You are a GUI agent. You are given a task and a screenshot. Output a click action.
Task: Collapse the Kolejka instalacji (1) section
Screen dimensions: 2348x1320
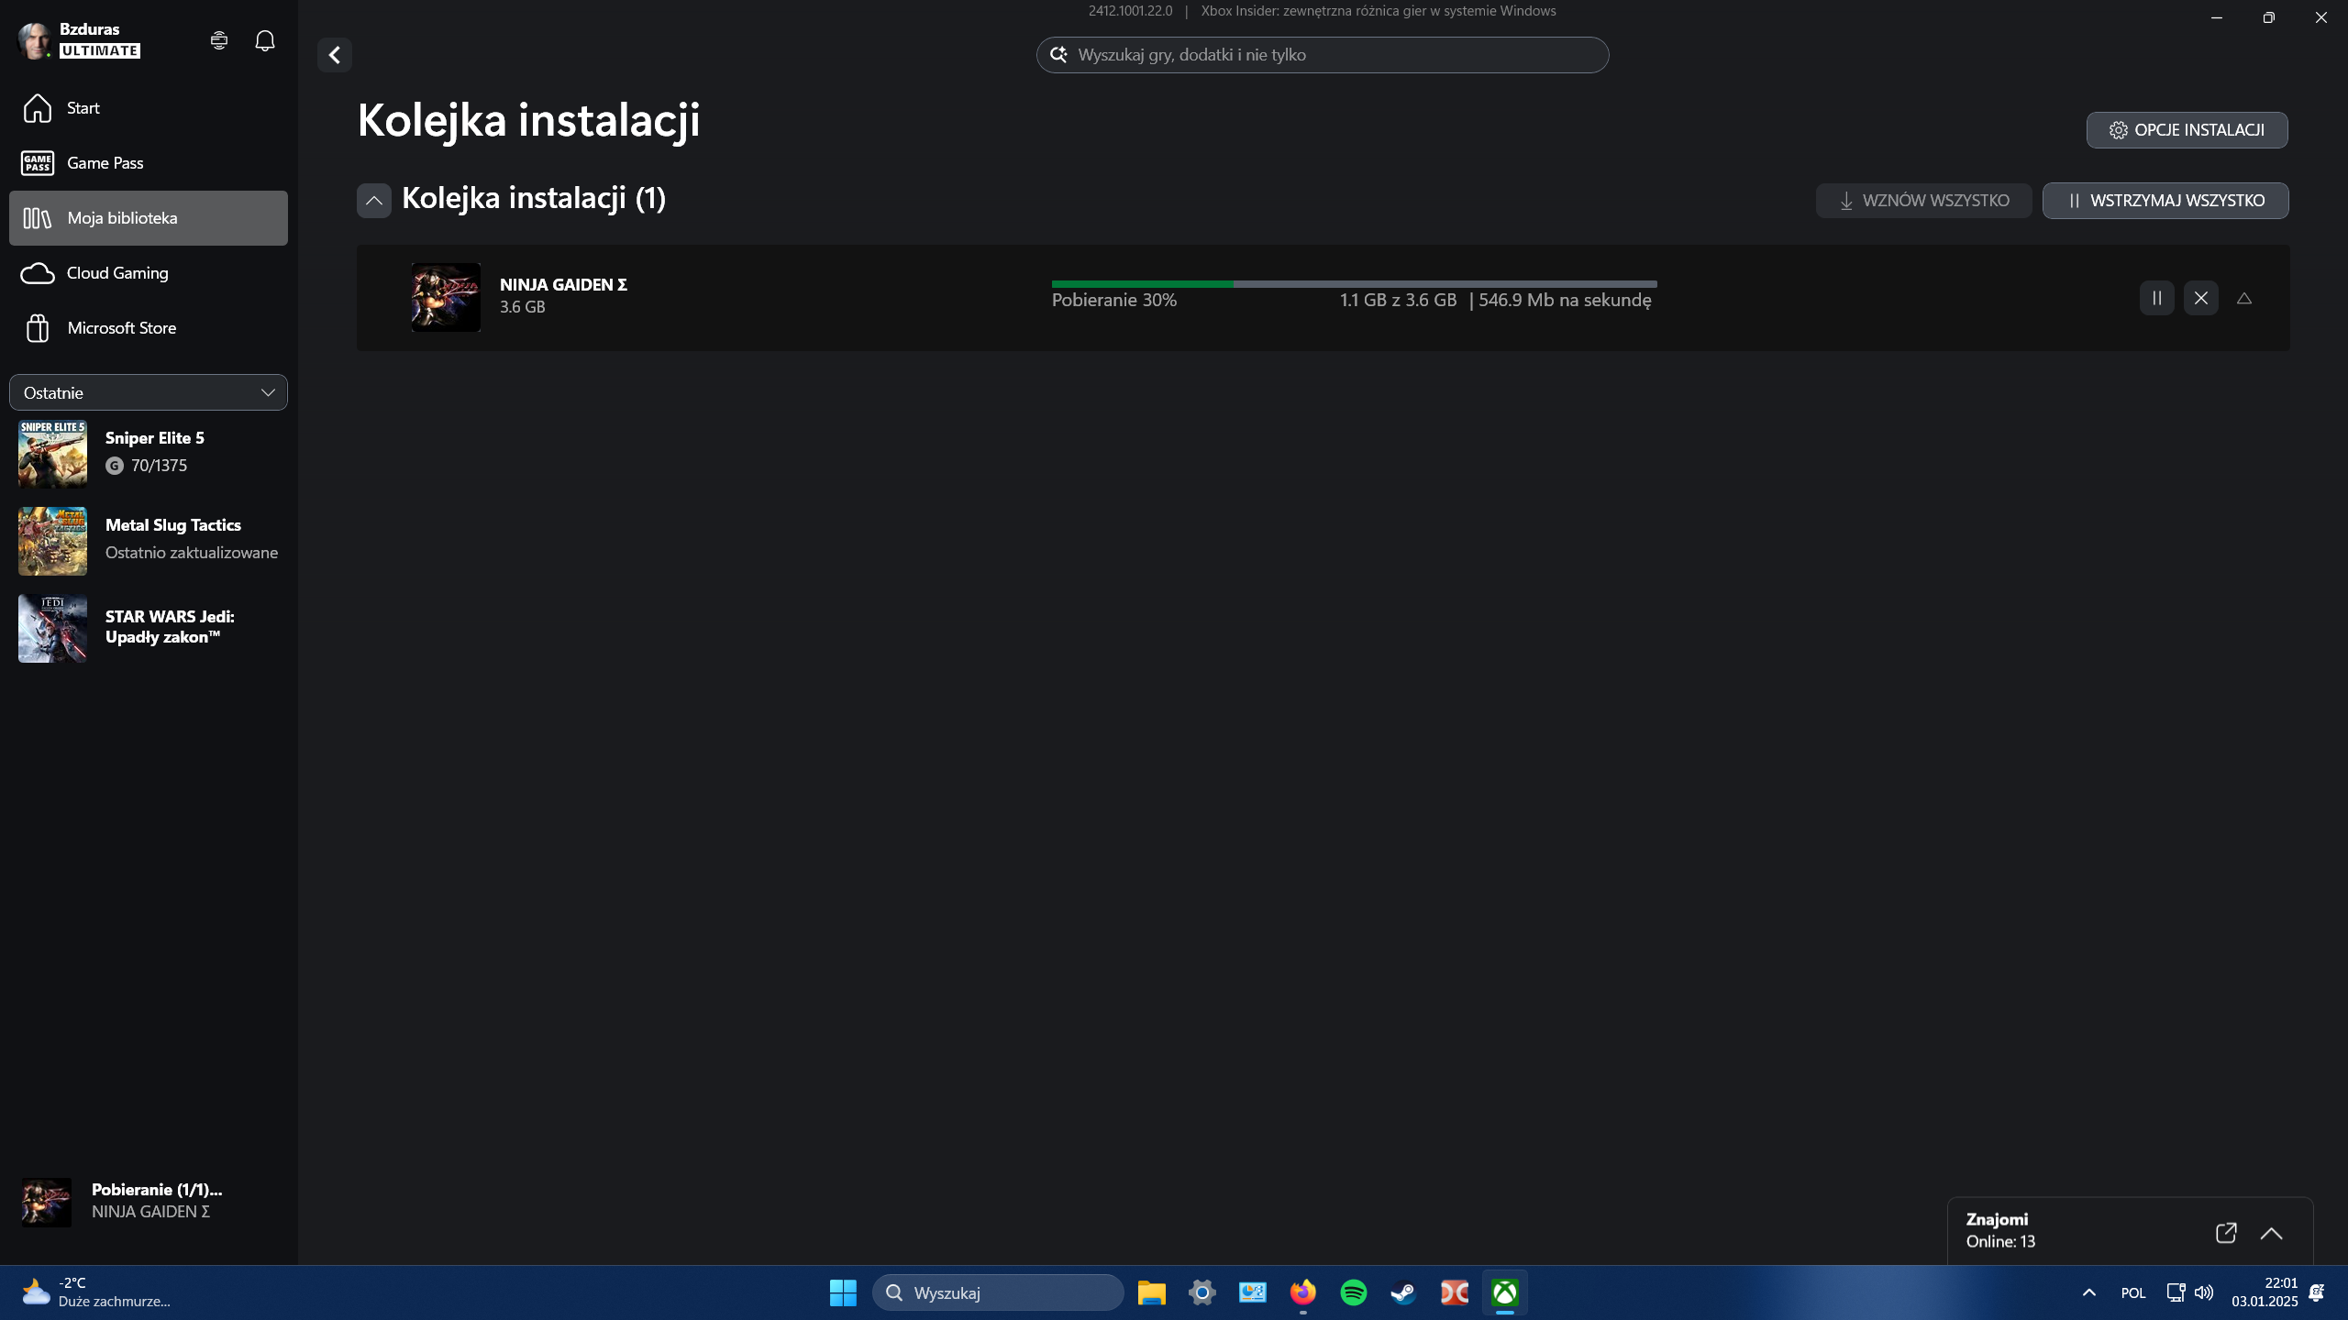(x=374, y=200)
